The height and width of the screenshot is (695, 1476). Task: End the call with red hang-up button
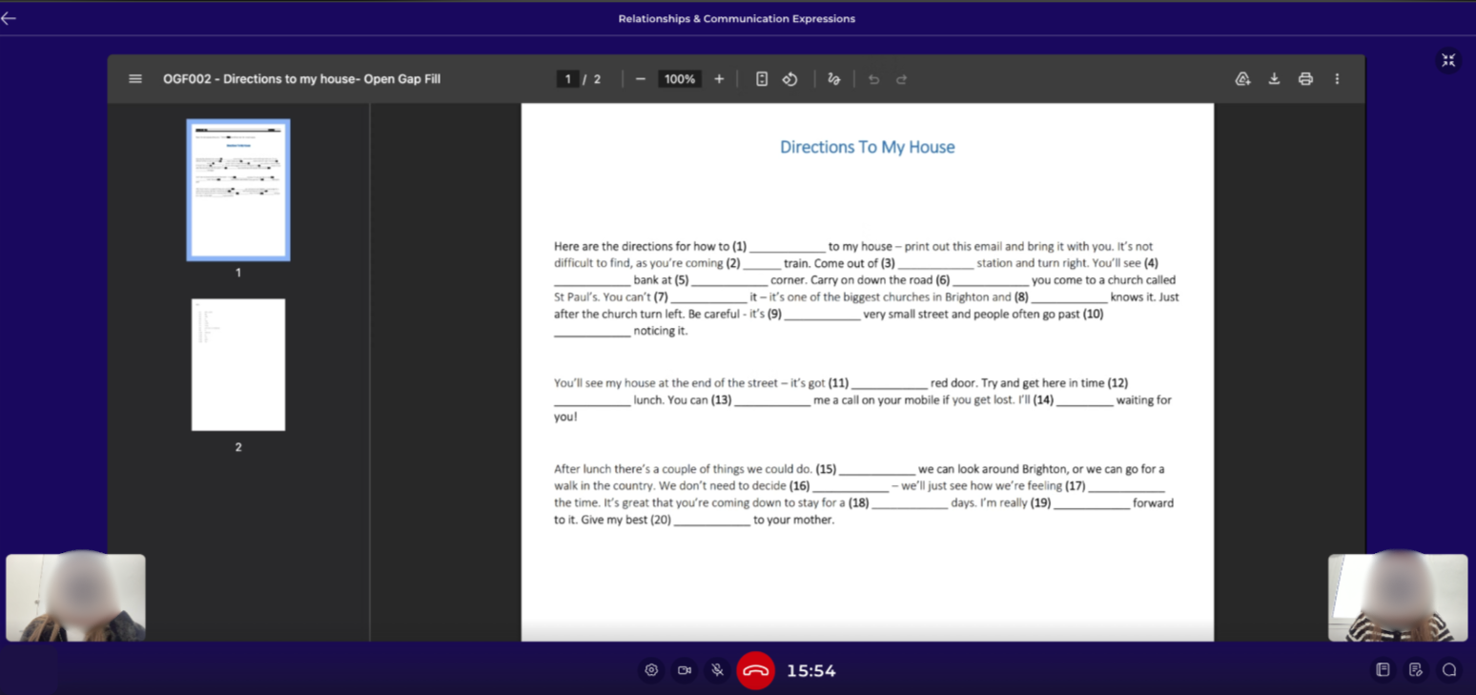755,670
